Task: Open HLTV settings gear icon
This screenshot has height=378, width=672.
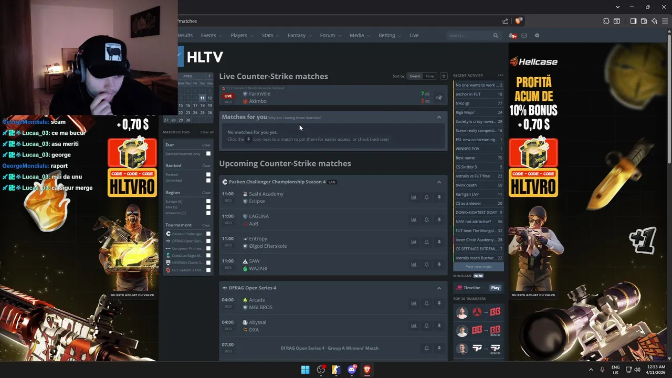Action: pyautogui.click(x=537, y=36)
